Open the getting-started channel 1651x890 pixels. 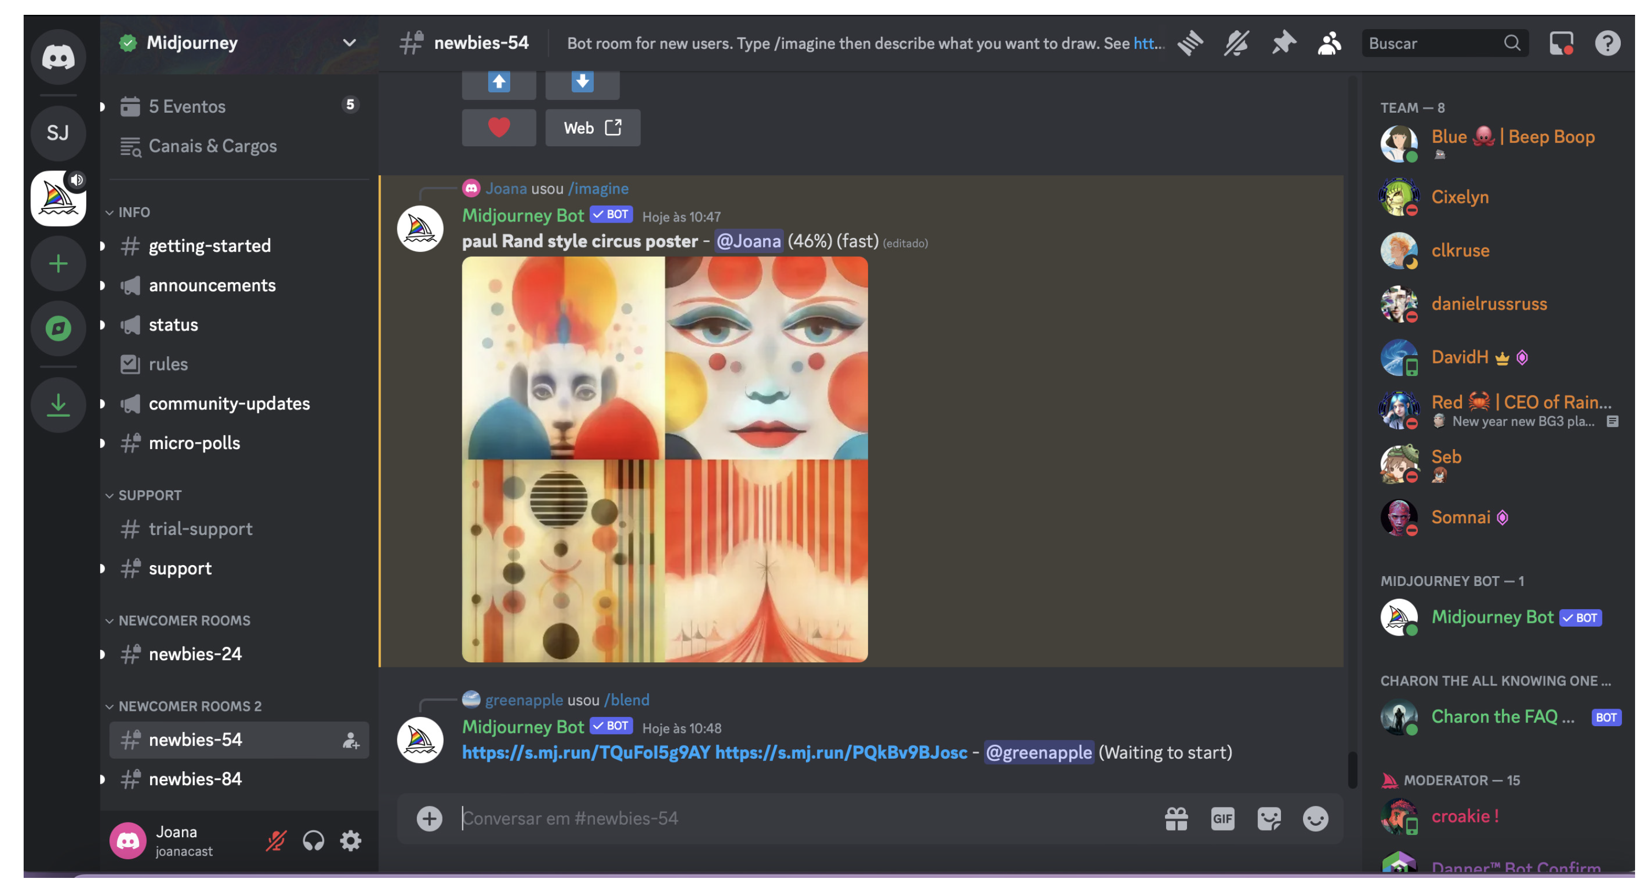tap(209, 245)
